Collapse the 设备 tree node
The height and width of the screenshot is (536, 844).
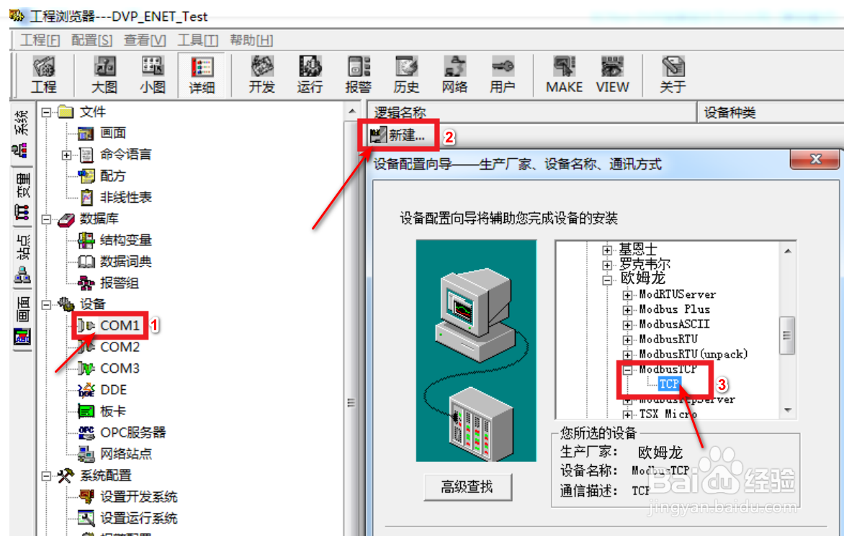[47, 305]
